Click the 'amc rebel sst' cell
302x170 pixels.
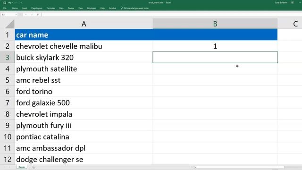84,80
